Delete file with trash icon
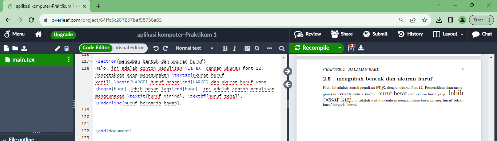This screenshot has width=497, height=141. pyautogui.click(x=67, y=48)
